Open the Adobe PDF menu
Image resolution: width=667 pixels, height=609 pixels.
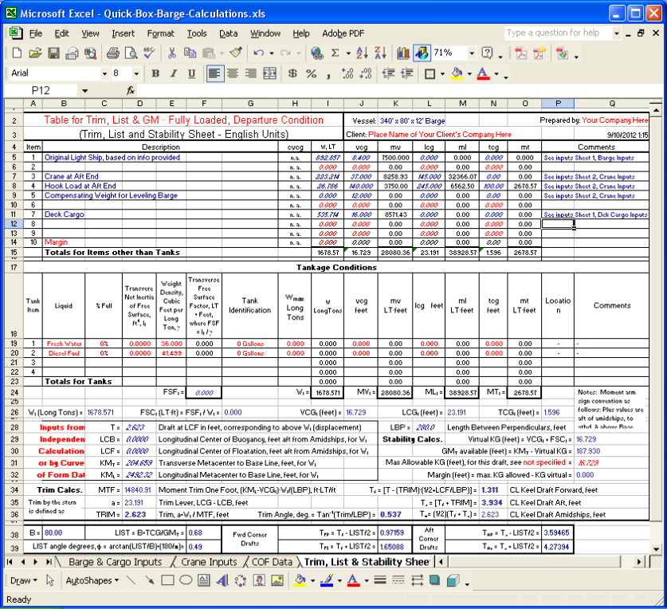(x=343, y=33)
